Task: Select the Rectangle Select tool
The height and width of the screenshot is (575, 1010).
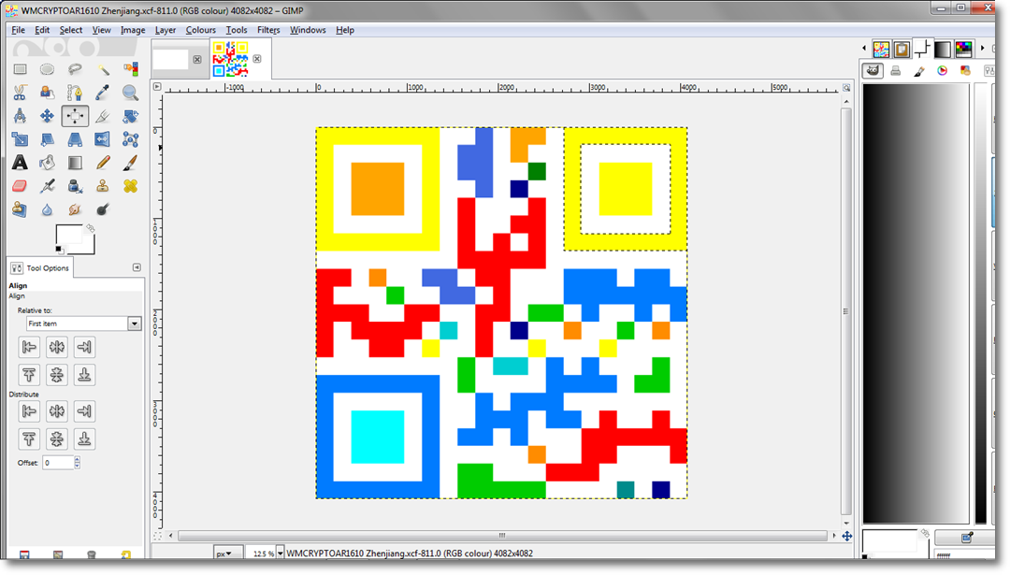Action: (20, 69)
